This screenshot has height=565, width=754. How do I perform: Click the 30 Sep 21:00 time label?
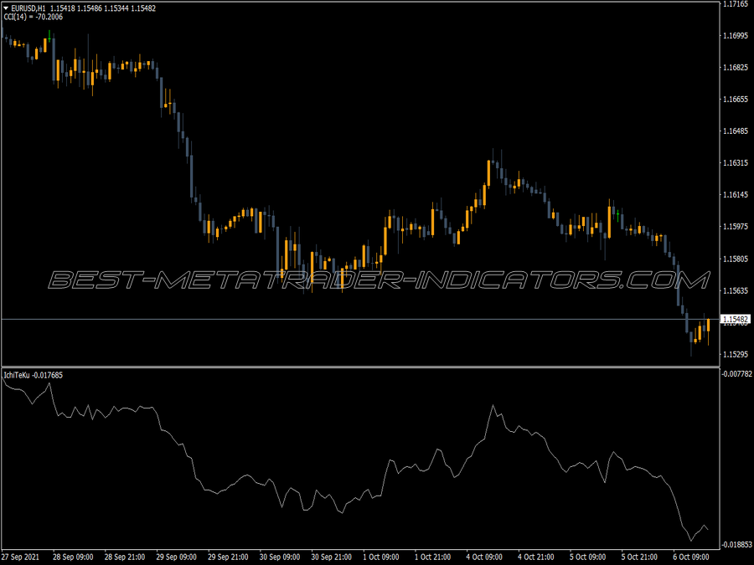coord(331,557)
